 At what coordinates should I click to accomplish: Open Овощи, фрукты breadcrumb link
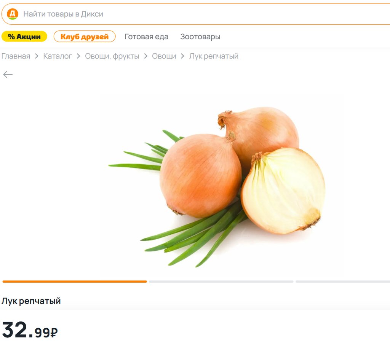(112, 56)
